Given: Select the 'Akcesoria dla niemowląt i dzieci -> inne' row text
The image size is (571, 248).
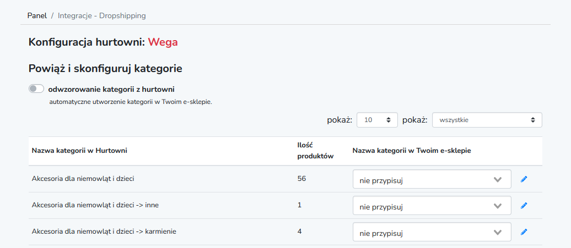Looking at the screenshot, I should (x=95, y=205).
